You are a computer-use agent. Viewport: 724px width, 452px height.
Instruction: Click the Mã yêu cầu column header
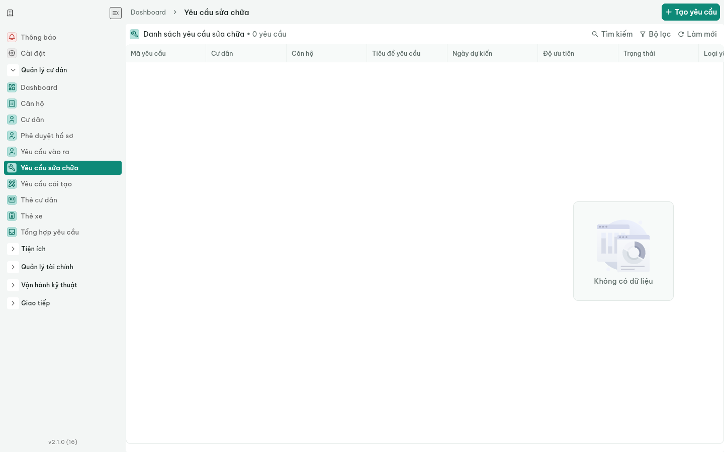click(x=166, y=53)
